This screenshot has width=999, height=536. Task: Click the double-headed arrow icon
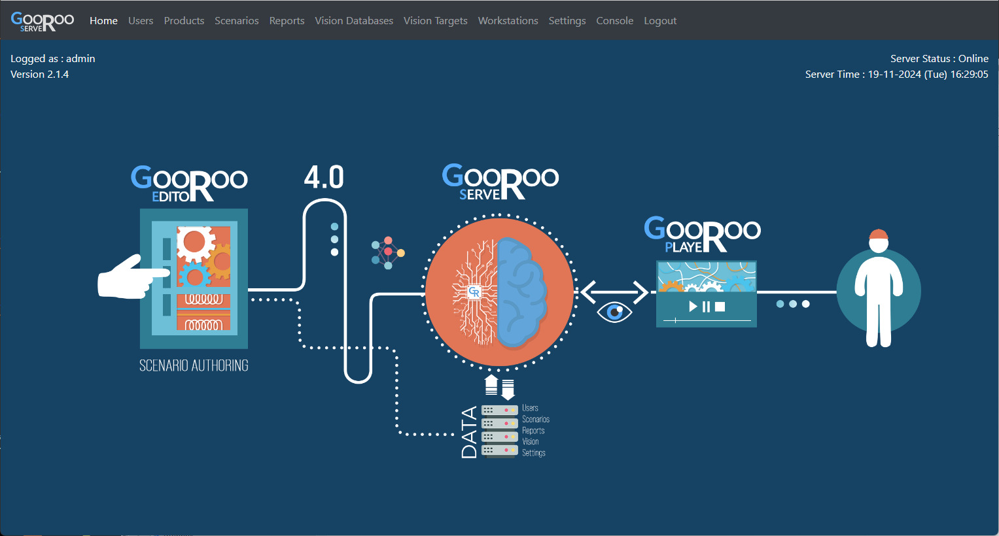pyautogui.click(x=614, y=292)
